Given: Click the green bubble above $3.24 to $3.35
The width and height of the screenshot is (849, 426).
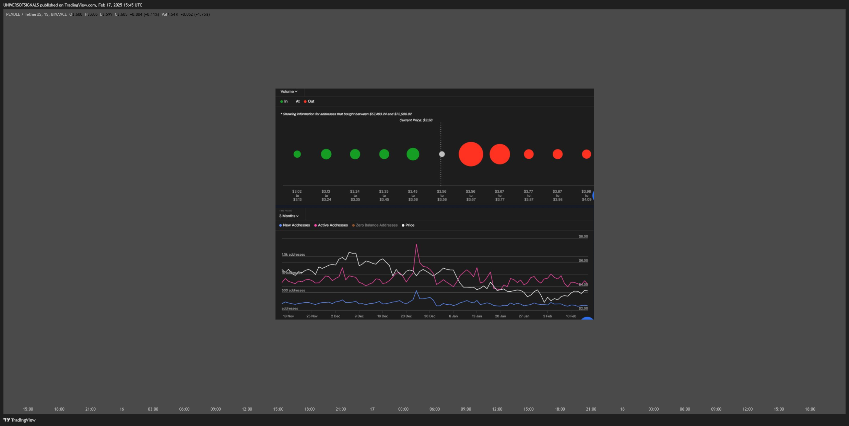Looking at the screenshot, I should pos(355,154).
